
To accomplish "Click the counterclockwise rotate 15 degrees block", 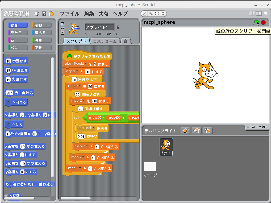I will tap(16, 80).
